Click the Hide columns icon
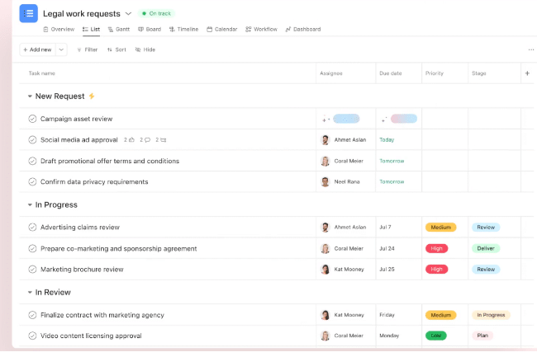The width and height of the screenshot is (537, 357). pyautogui.click(x=138, y=49)
